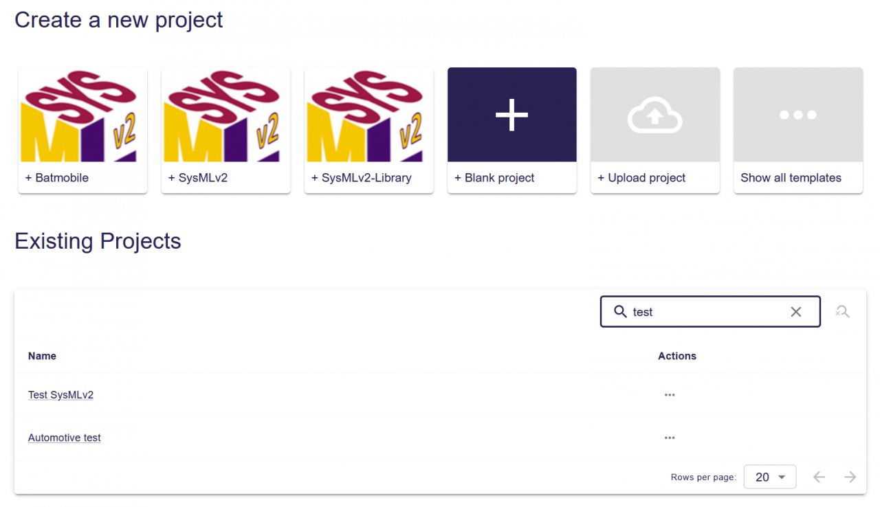The width and height of the screenshot is (880, 507).
Task: Click the + Blank project label
Action: click(x=494, y=178)
